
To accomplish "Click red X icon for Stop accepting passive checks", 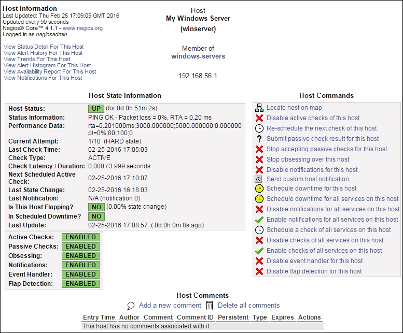I will [x=259, y=149].
